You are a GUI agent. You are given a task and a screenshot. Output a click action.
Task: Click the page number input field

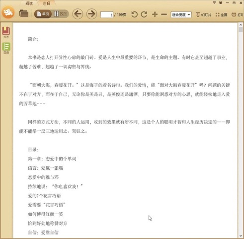107,15
